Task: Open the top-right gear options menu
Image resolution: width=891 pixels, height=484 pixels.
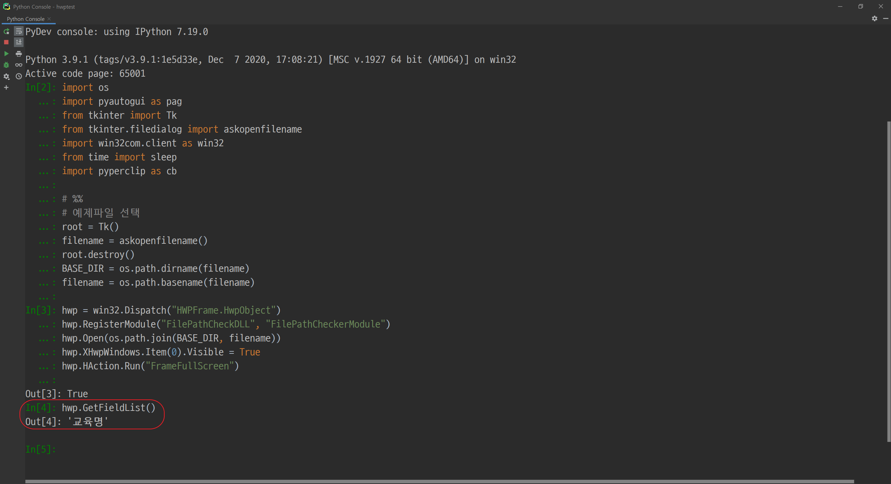Action: [x=875, y=18]
